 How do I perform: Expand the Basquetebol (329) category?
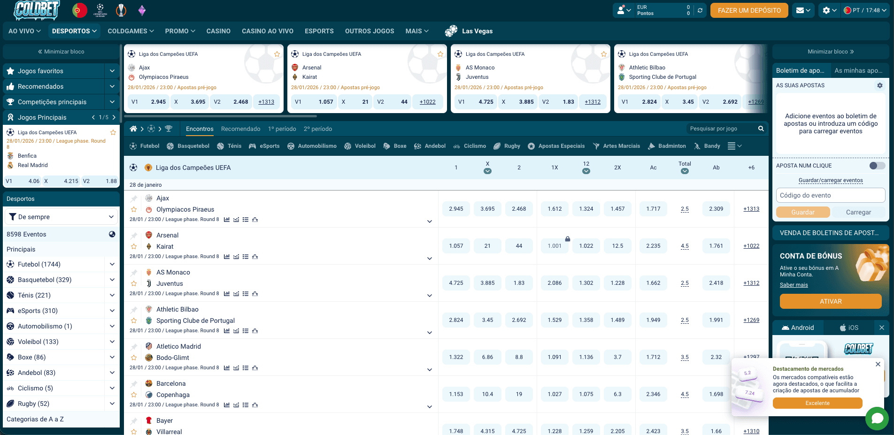pyautogui.click(x=112, y=280)
